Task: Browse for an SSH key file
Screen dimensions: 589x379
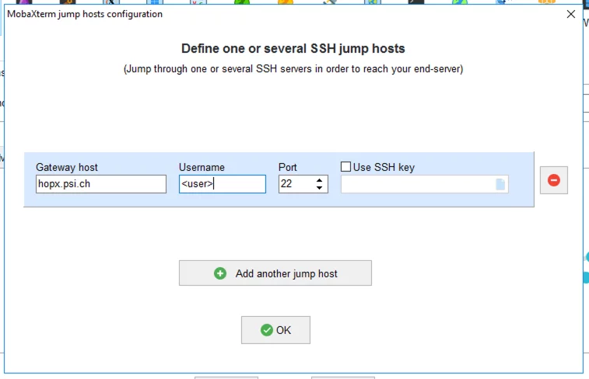Action: click(500, 184)
